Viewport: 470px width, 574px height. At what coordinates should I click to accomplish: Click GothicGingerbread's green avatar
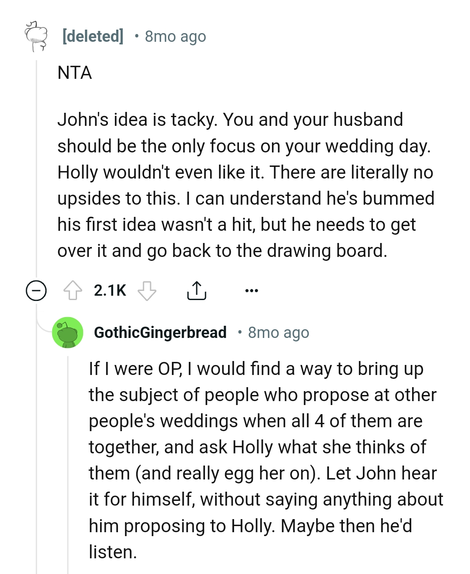pos(65,332)
